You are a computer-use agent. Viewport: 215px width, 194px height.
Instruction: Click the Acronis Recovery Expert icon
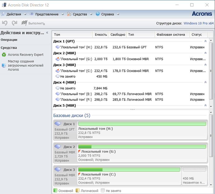point(4,55)
